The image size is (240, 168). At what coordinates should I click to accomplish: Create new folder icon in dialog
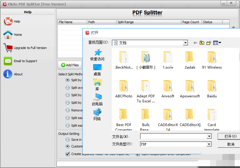pos(209,43)
